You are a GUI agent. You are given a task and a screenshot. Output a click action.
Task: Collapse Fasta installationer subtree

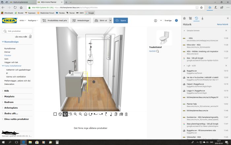(x=12, y=66)
